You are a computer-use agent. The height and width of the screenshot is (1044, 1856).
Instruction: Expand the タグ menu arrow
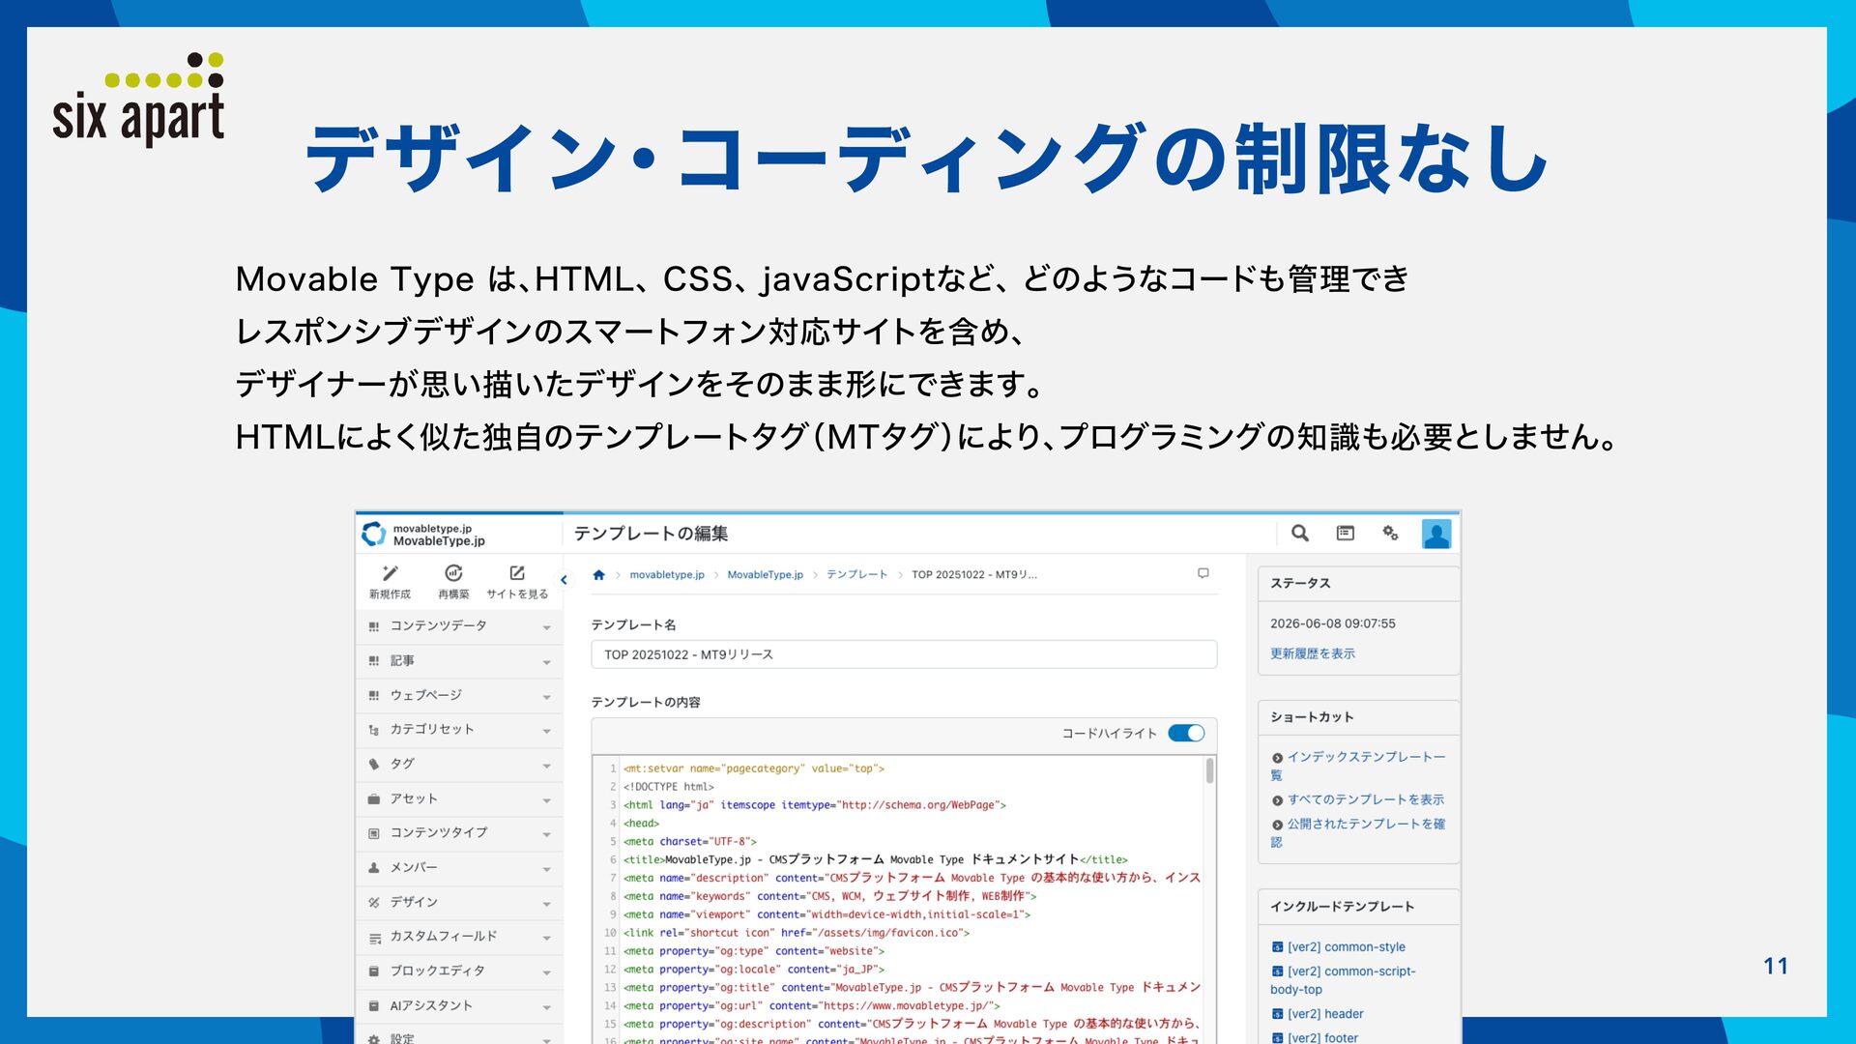point(547,767)
